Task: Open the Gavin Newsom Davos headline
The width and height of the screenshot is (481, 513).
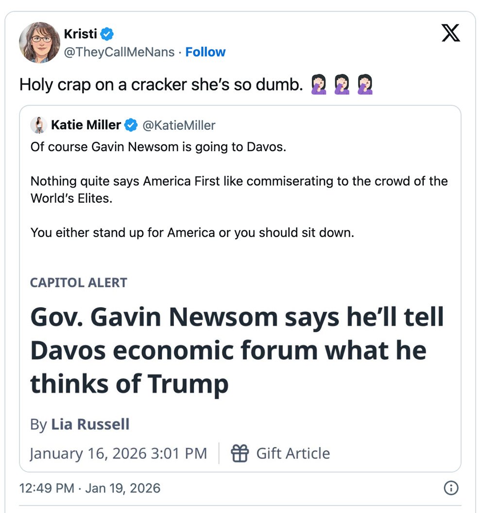Action: 237,350
